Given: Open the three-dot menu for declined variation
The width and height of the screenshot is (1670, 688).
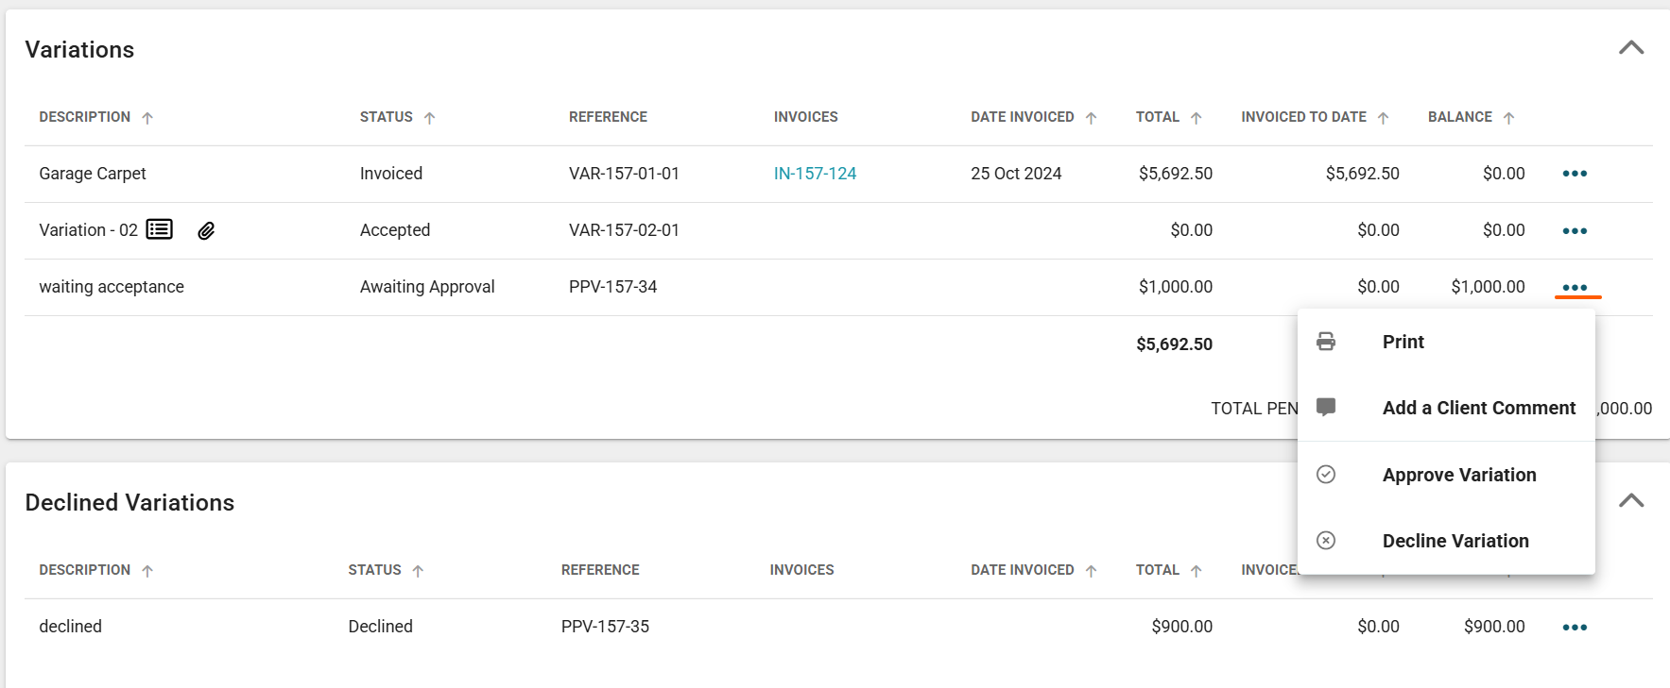Looking at the screenshot, I should (1575, 627).
